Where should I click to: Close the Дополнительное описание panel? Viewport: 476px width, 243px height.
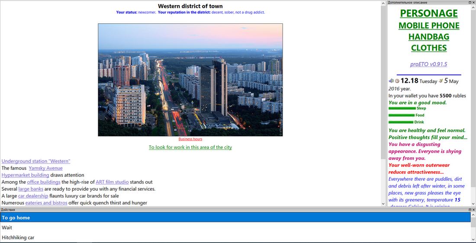(x=473, y=3)
